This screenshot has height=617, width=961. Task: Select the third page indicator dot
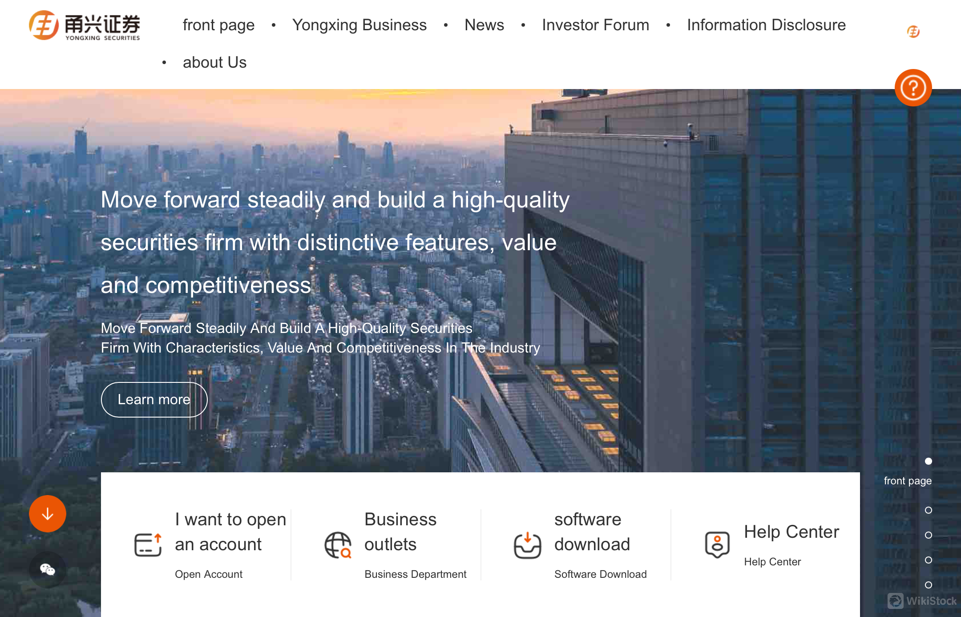[929, 535]
